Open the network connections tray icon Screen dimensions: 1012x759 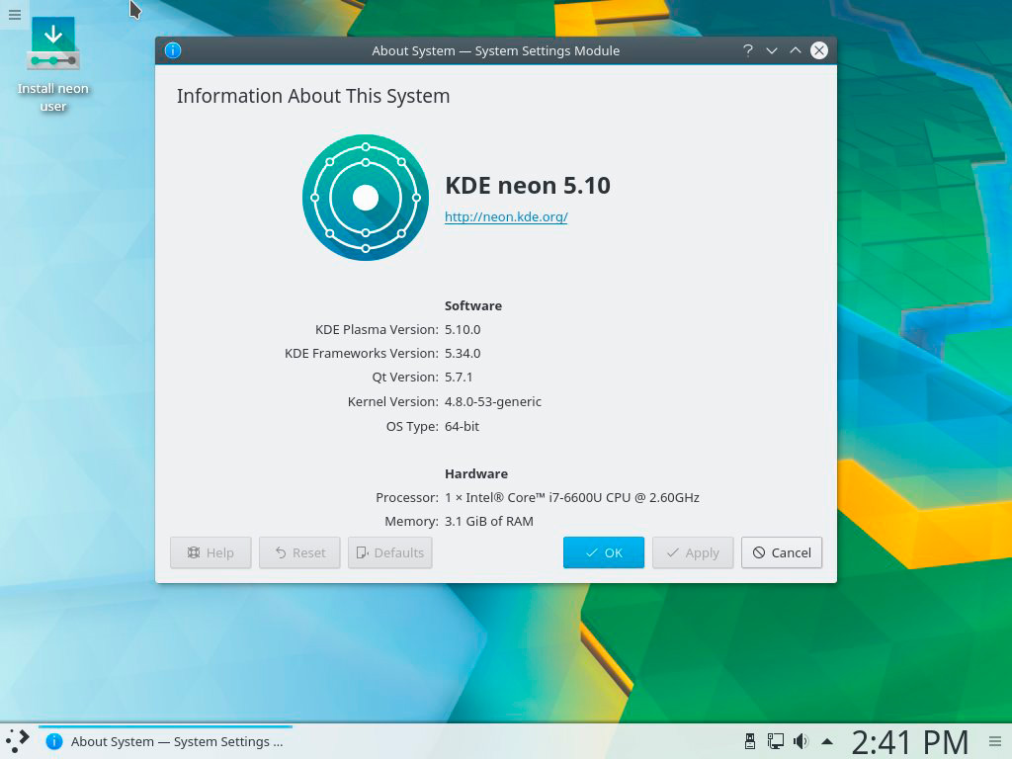click(x=776, y=741)
